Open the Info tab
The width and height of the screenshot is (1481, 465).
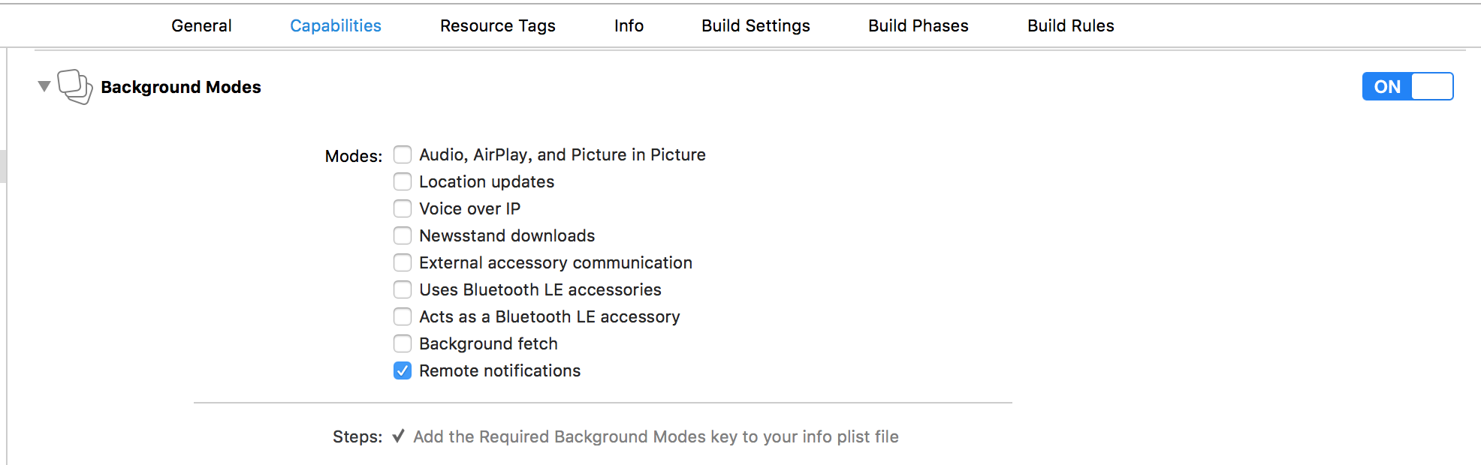pos(629,25)
